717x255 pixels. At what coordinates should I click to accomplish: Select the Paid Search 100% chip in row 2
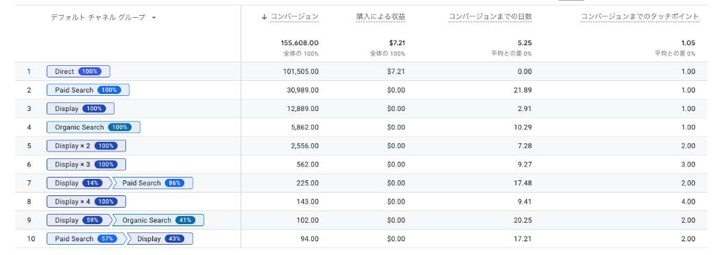coord(88,90)
